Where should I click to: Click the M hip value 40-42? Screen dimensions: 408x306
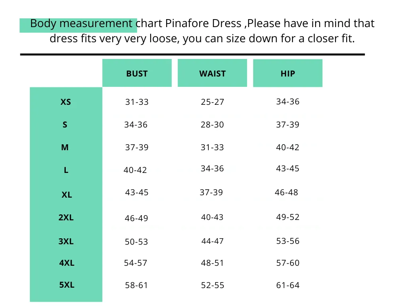(288, 147)
